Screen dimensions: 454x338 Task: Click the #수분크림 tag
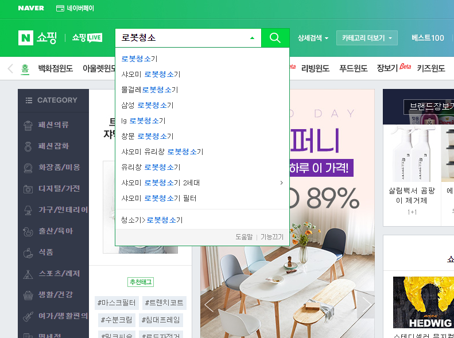(117, 320)
